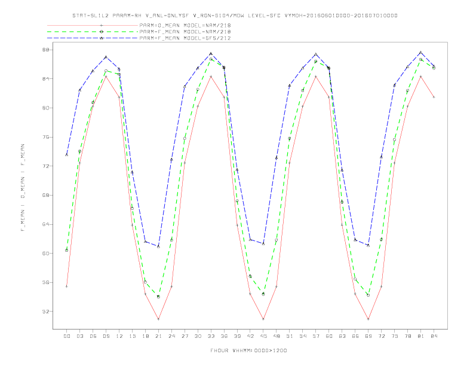
Task: Click y-axis tick label 64
Action: tap(45, 224)
